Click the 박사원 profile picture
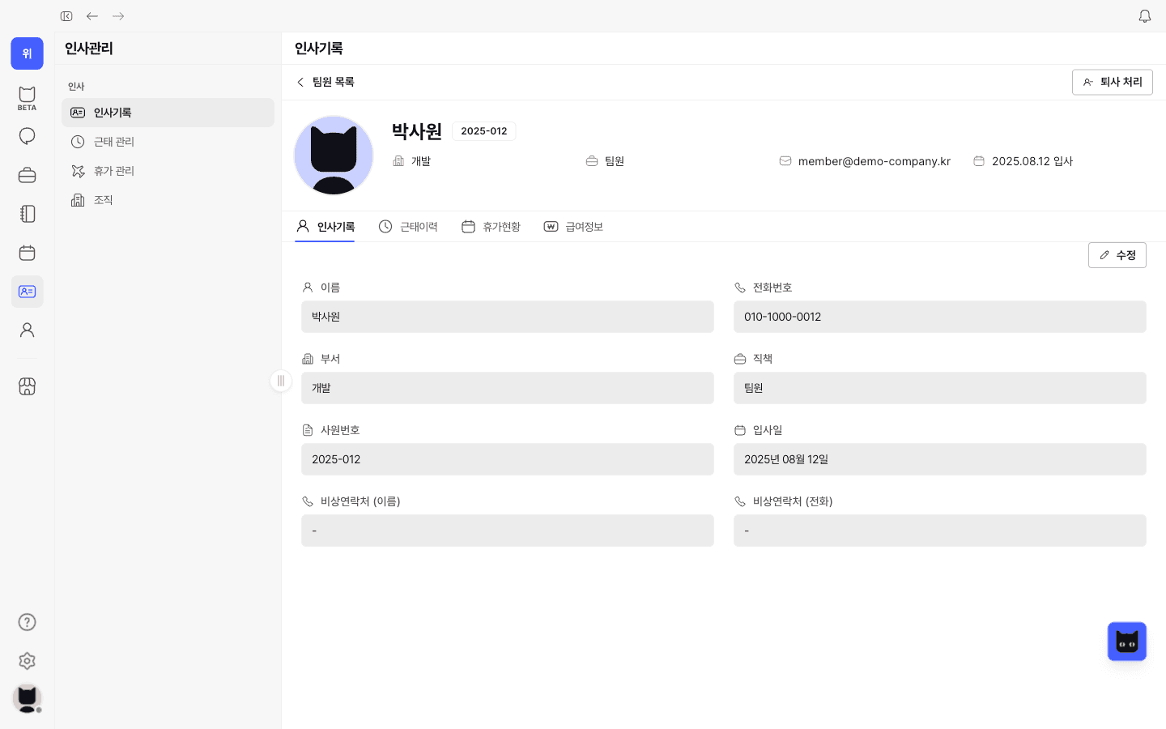Screen dimensions: 1166x729 point(334,156)
